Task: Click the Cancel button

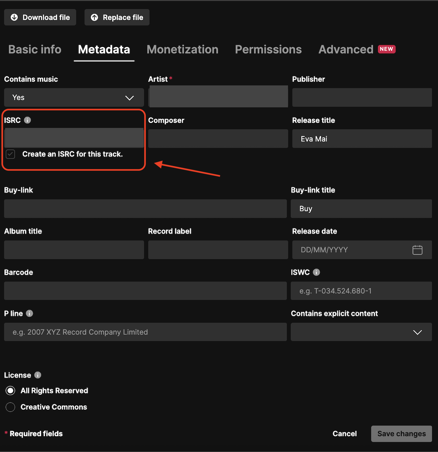Action: click(344, 433)
